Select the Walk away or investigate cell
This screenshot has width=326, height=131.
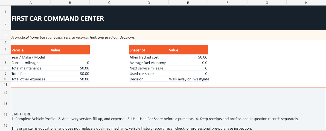(x=188, y=79)
